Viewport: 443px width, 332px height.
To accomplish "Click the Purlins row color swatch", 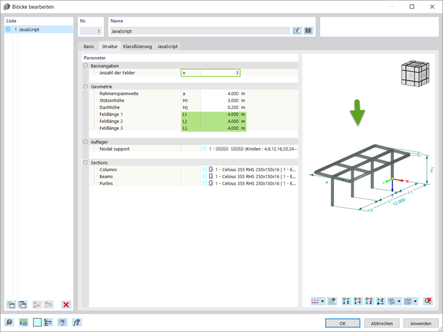I will click(x=205, y=183).
